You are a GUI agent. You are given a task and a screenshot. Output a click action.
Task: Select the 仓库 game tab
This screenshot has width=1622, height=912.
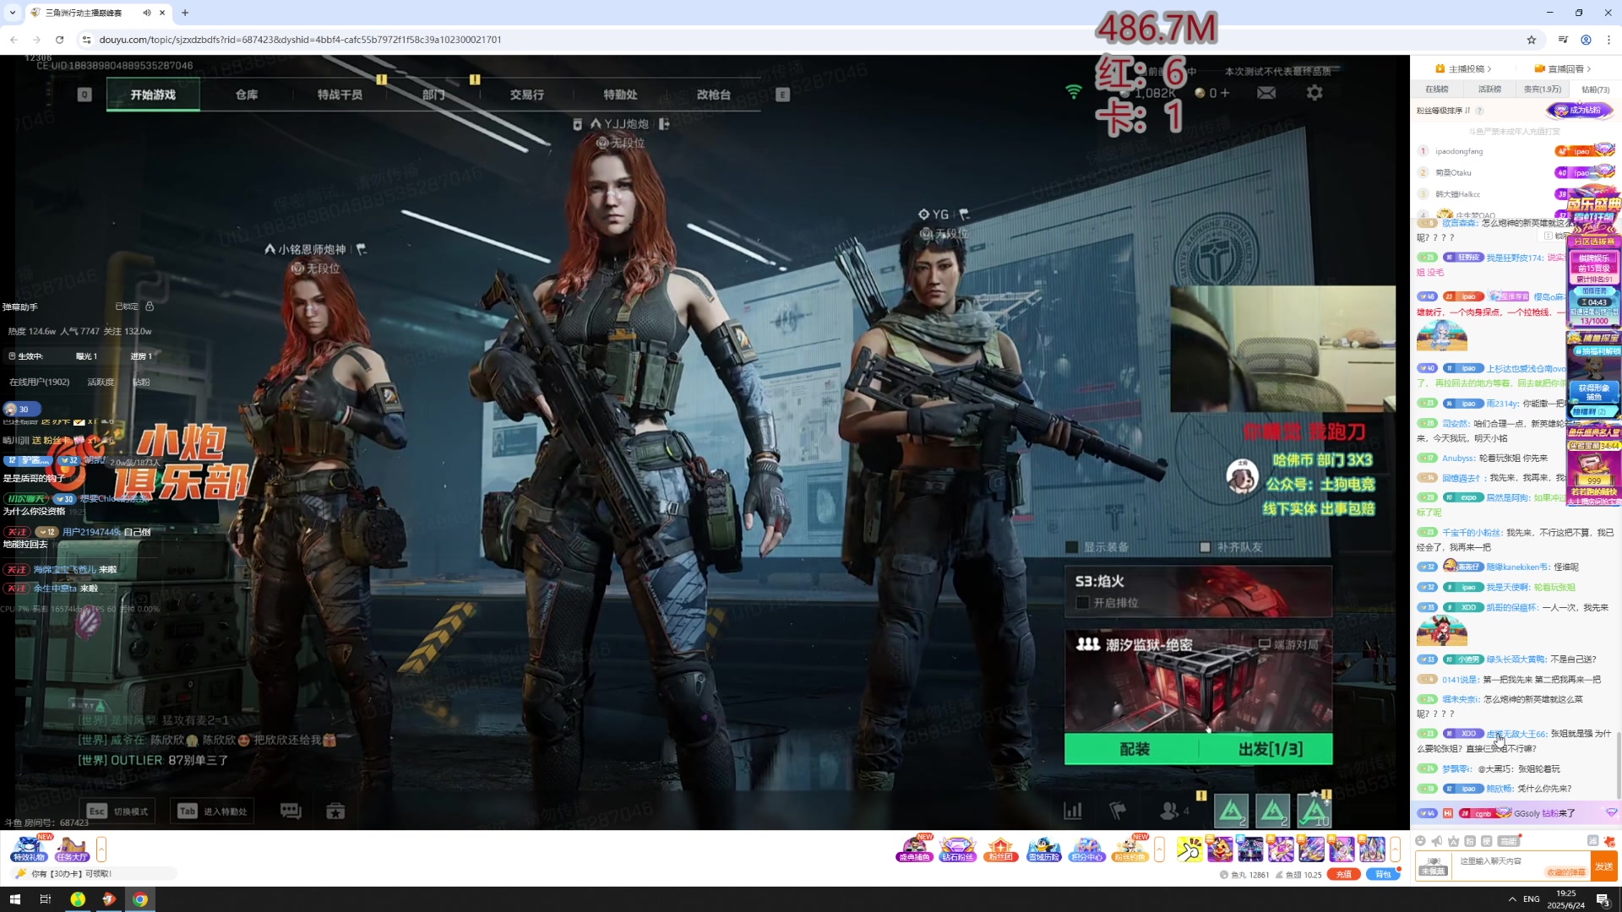(x=247, y=95)
